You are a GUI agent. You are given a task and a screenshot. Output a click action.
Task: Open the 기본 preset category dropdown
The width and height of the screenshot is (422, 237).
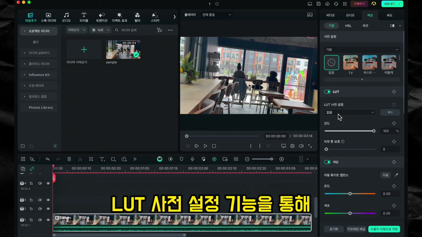(362, 50)
